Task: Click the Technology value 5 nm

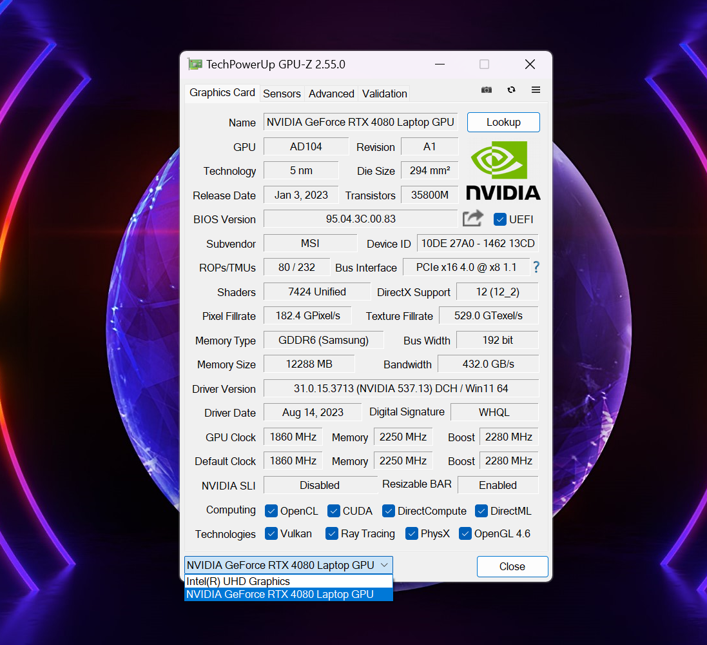Action: pos(301,171)
